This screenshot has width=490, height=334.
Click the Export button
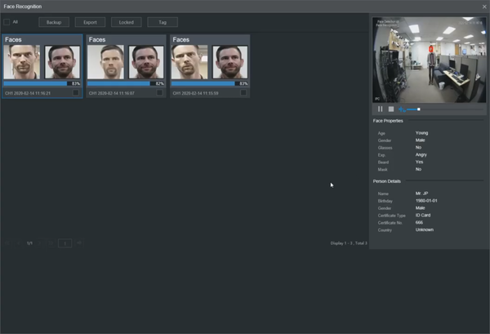pos(90,22)
